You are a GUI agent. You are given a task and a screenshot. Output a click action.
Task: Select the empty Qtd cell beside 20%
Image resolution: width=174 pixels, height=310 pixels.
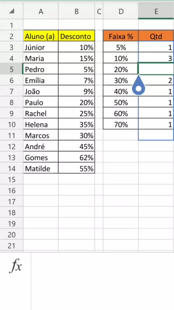pyautogui.click(x=156, y=69)
